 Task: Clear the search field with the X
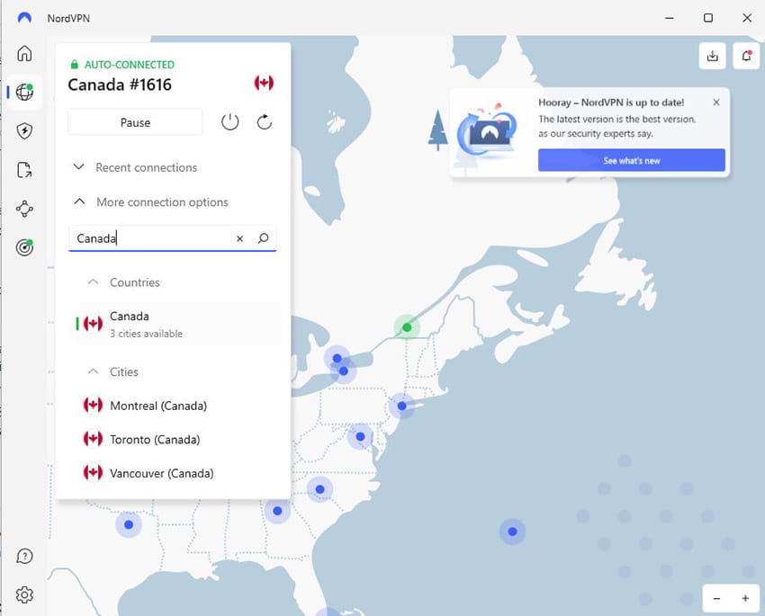[239, 238]
